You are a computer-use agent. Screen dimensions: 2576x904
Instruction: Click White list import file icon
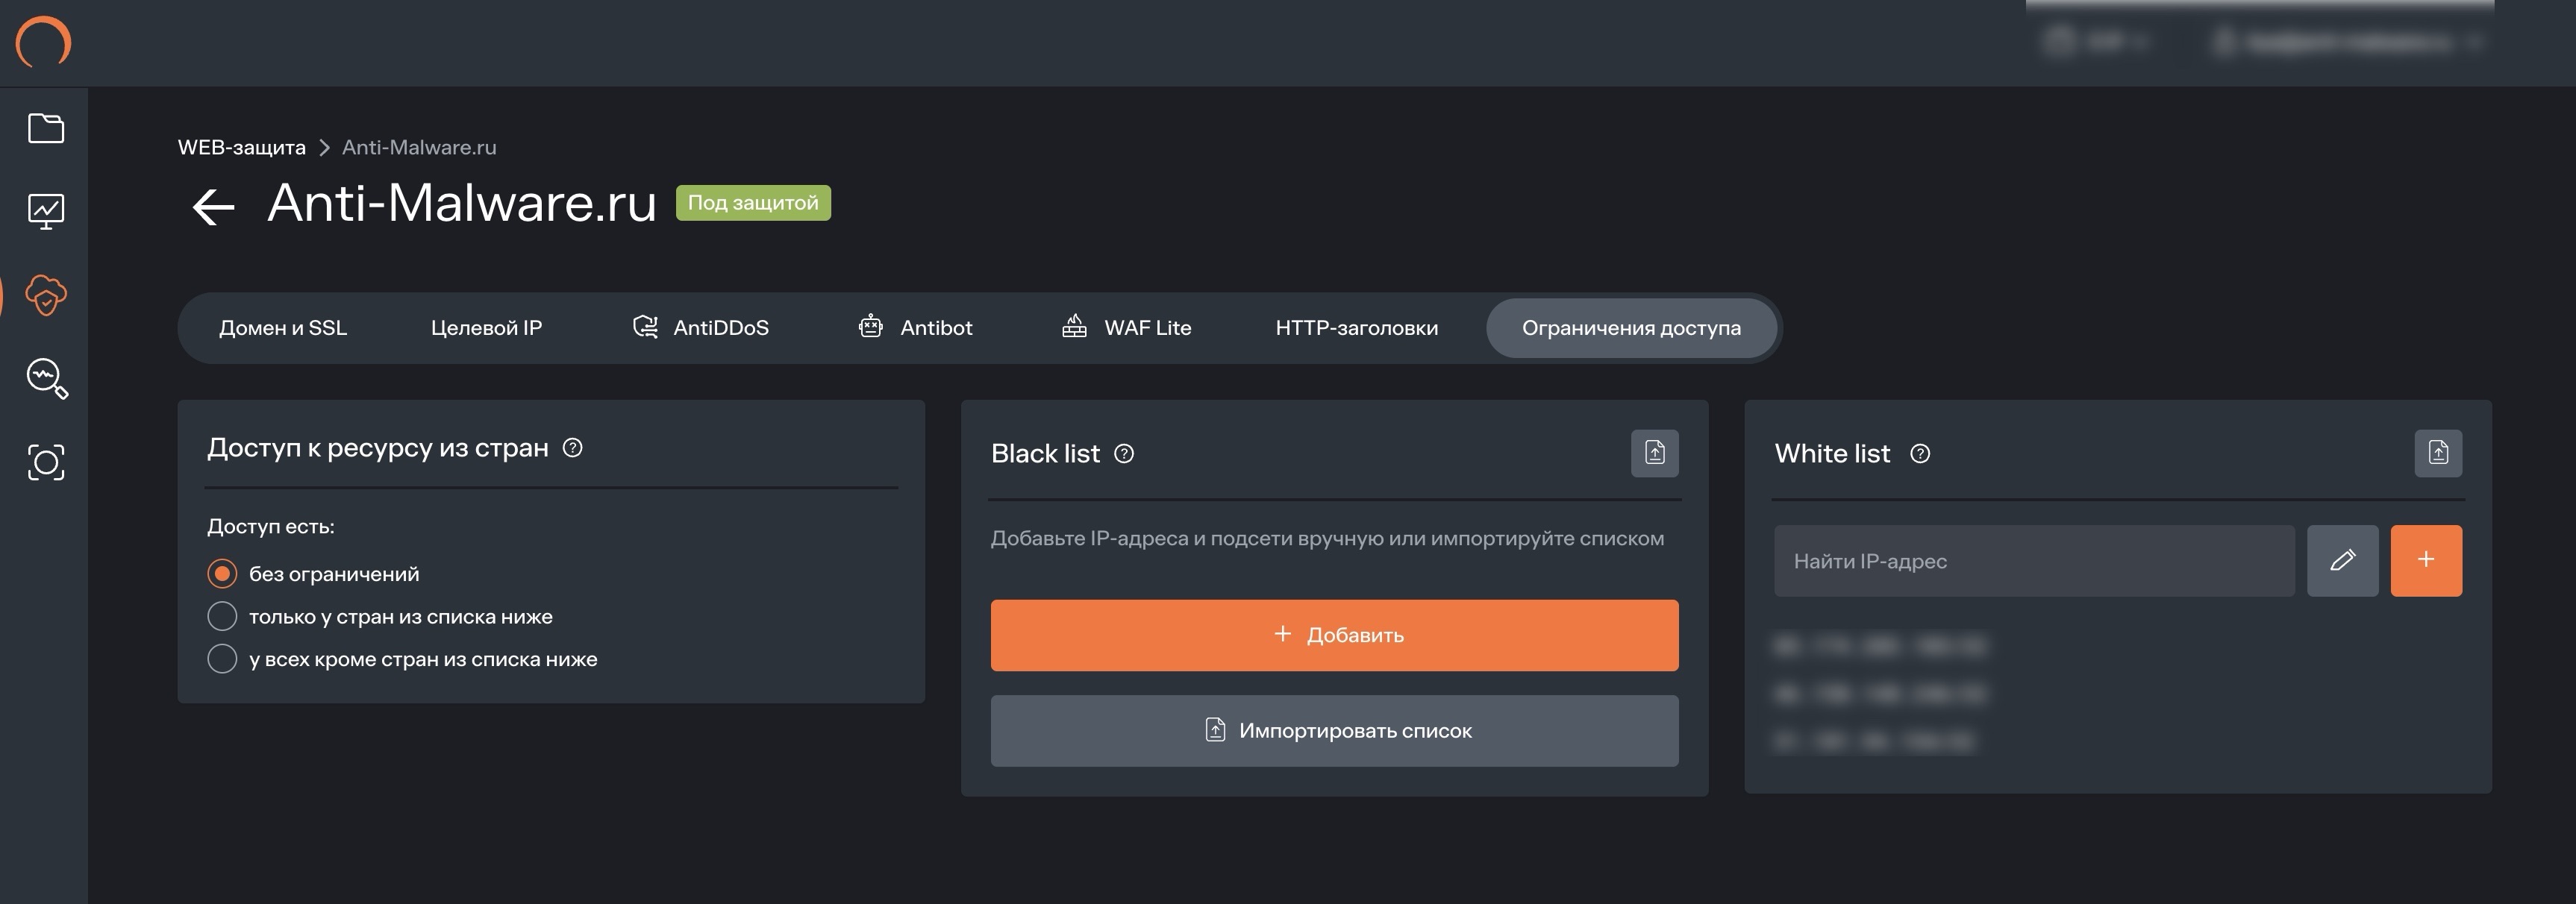pos(2437,453)
